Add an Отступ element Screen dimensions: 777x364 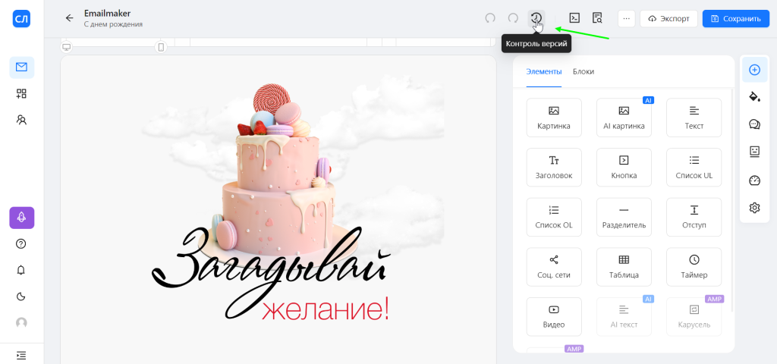point(694,217)
